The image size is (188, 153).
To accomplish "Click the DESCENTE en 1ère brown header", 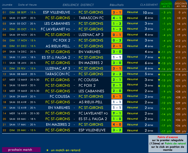I will pos(181,4).
